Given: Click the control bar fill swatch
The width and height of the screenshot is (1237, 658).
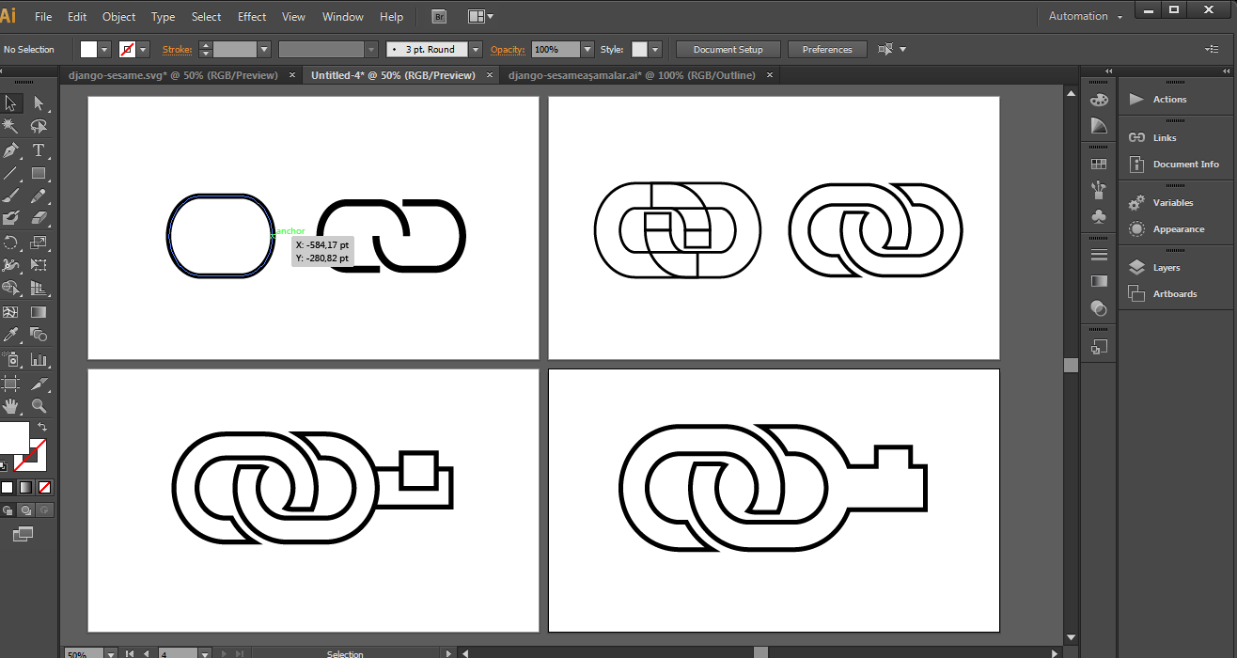Looking at the screenshot, I should [x=88, y=49].
